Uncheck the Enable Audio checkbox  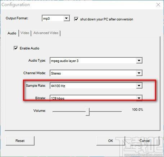pyautogui.click(x=16, y=48)
